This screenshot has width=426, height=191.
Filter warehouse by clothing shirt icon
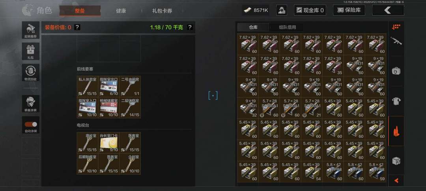[x=396, y=101]
